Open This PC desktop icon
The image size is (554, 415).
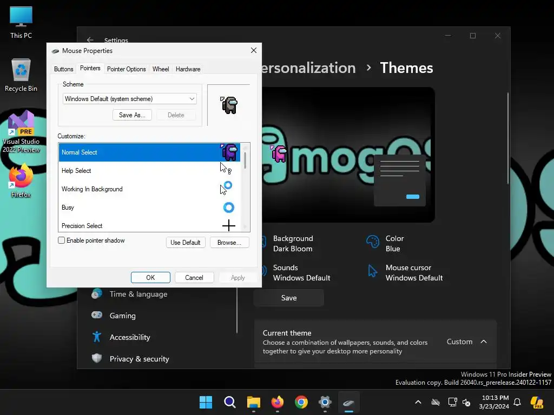pos(21,23)
